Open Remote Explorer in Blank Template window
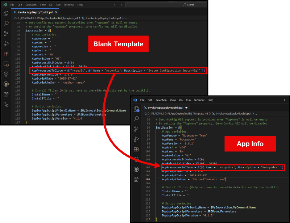The image size is (290, 223). pos(6,64)
